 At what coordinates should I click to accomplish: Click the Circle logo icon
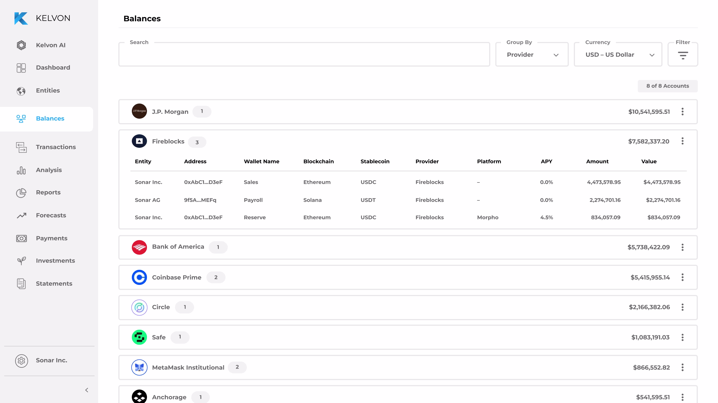(139, 308)
